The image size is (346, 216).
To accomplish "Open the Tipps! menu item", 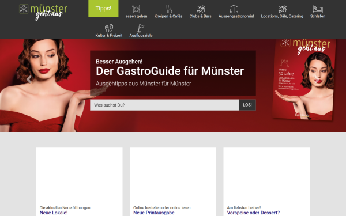I will [x=103, y=9].
